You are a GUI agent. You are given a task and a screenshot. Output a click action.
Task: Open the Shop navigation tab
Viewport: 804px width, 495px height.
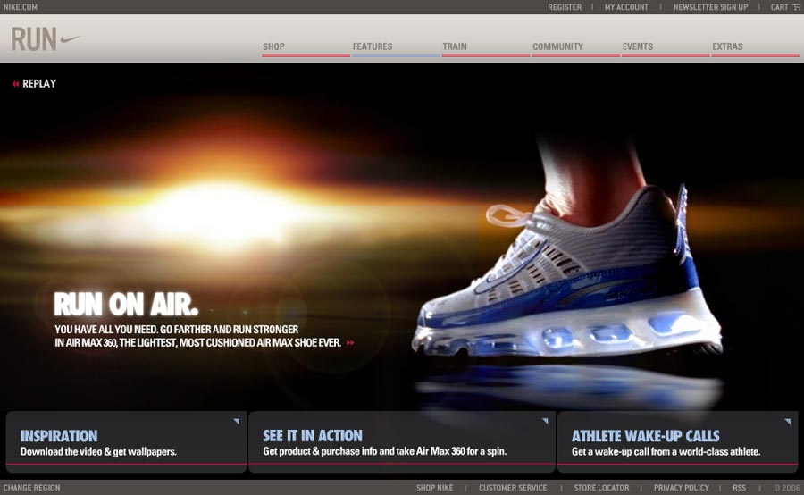[x=274, y=46]
